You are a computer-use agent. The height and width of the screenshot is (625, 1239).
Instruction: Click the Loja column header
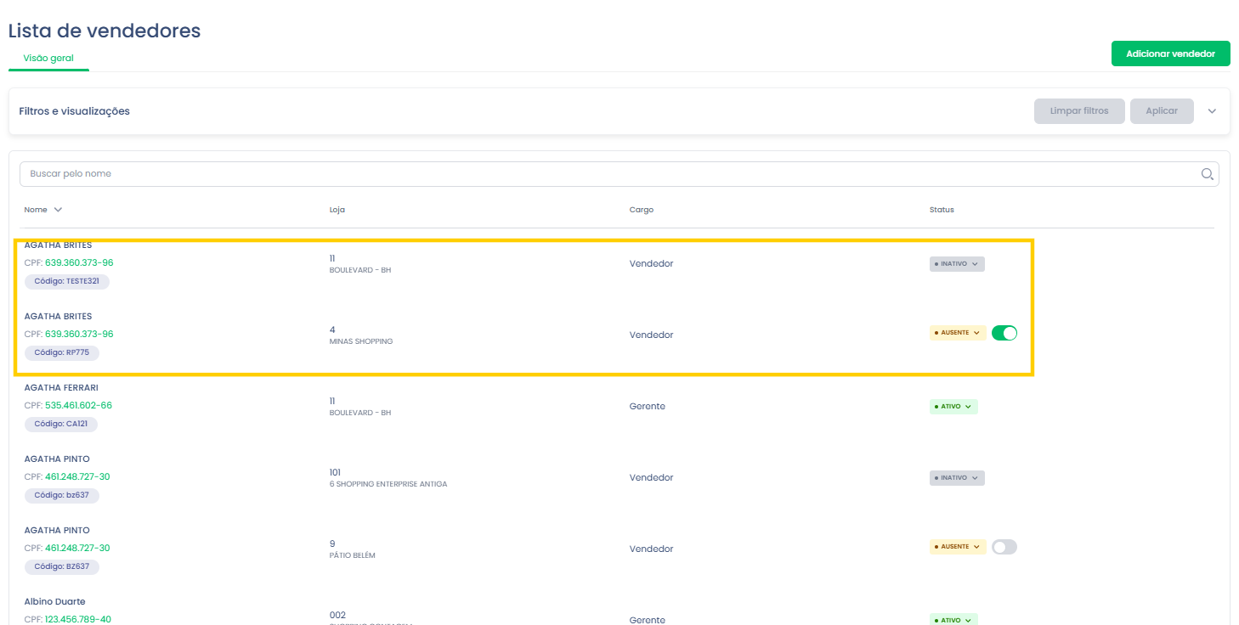click(x=337, y=210)
